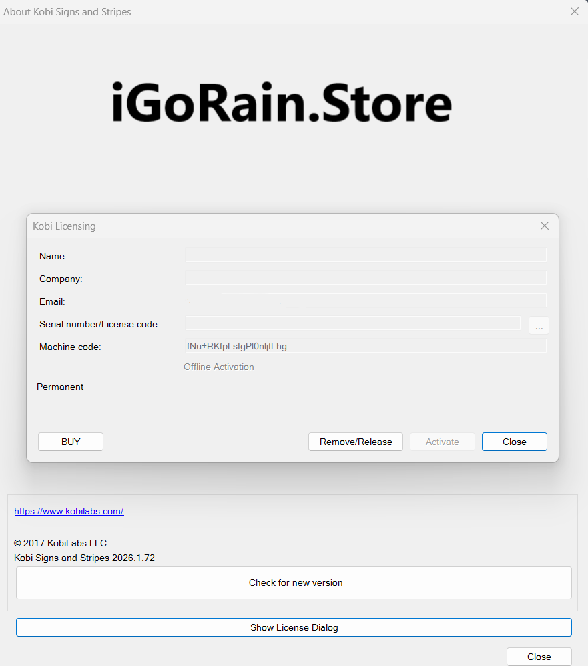This screenshot has width=588, height=666.
Task: Select the Email input field
Action: 366,301
